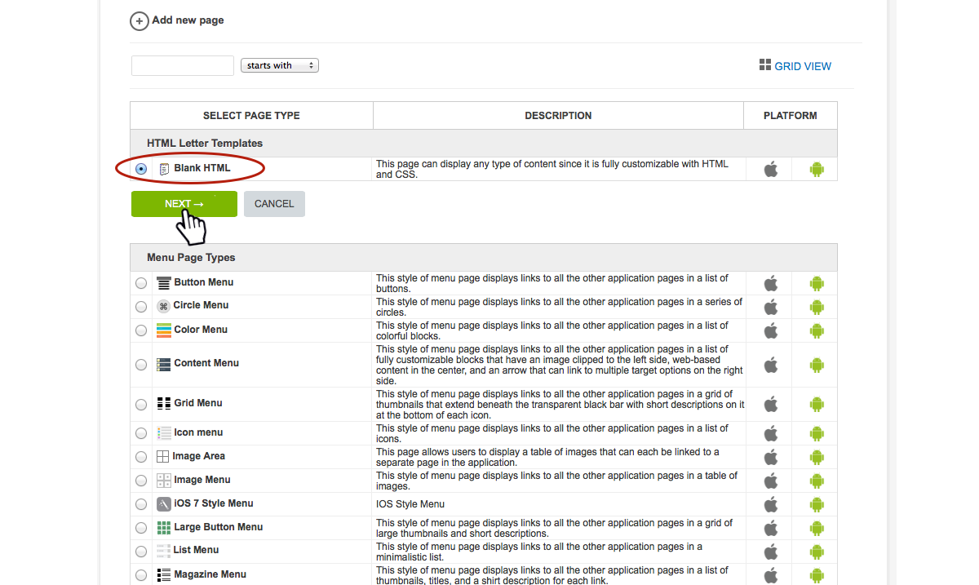979x585 pixels.
Task: Click Android icon in iOS 7 Style Menu row
Action: pyautogui.click(x=817, y=504)
